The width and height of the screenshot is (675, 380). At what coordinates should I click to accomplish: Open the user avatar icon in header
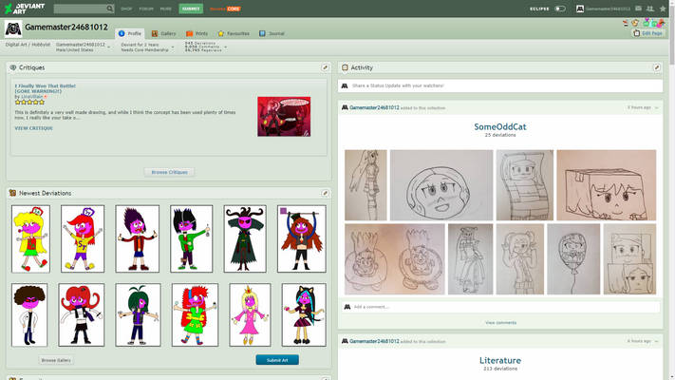click(580, 9)
